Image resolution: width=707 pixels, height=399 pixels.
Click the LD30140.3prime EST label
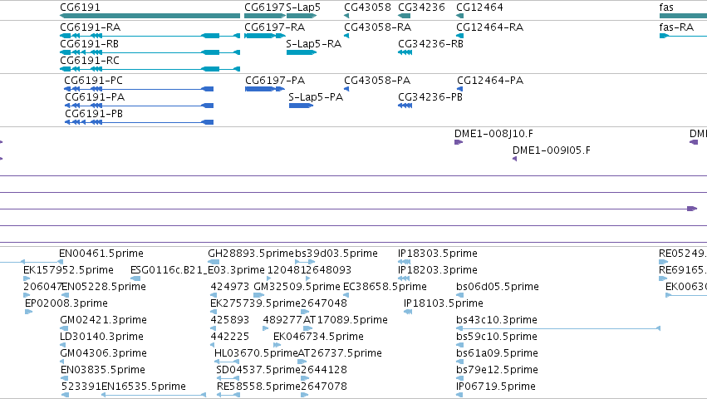point(102,337)
